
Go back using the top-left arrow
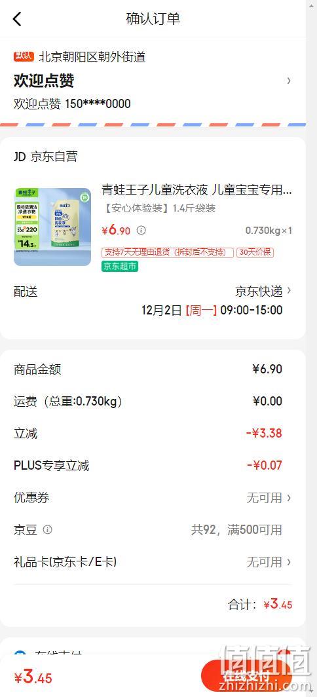[17, 19]
